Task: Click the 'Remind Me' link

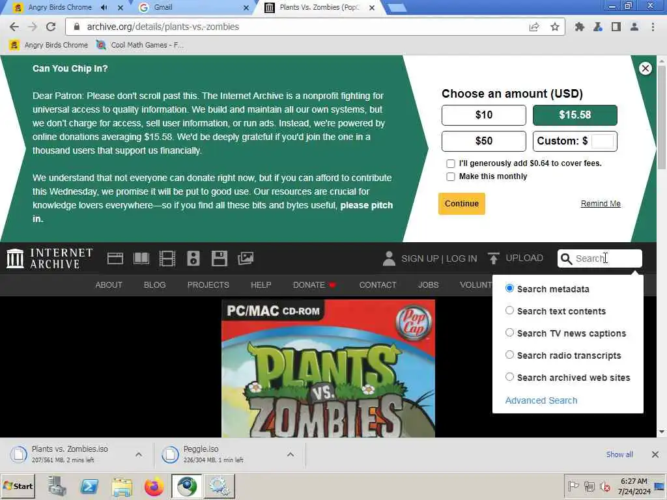Action: tap(601, 204)
